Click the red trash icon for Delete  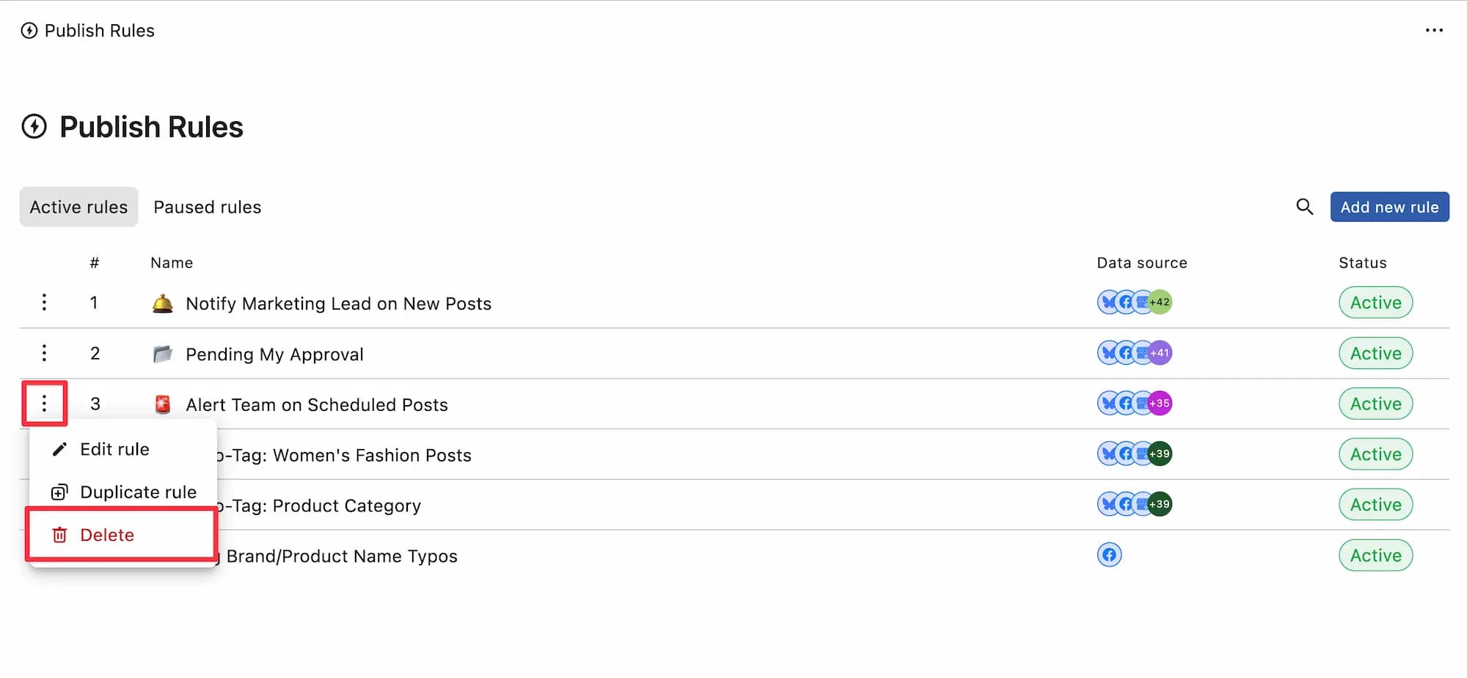pyautogui.click(x=59, y=535)
